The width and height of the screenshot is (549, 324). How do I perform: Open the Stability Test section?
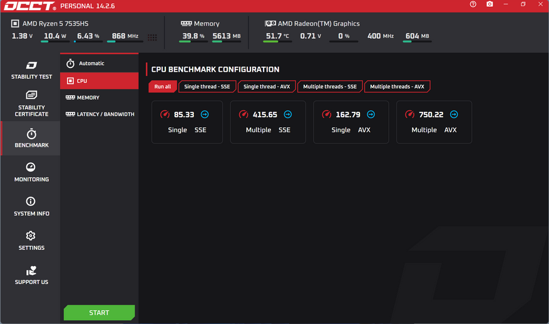(x=31, y=70)
